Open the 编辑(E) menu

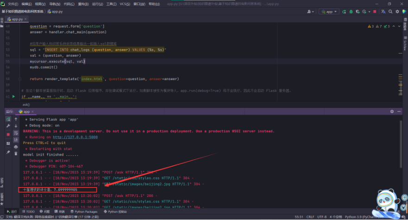26,4
